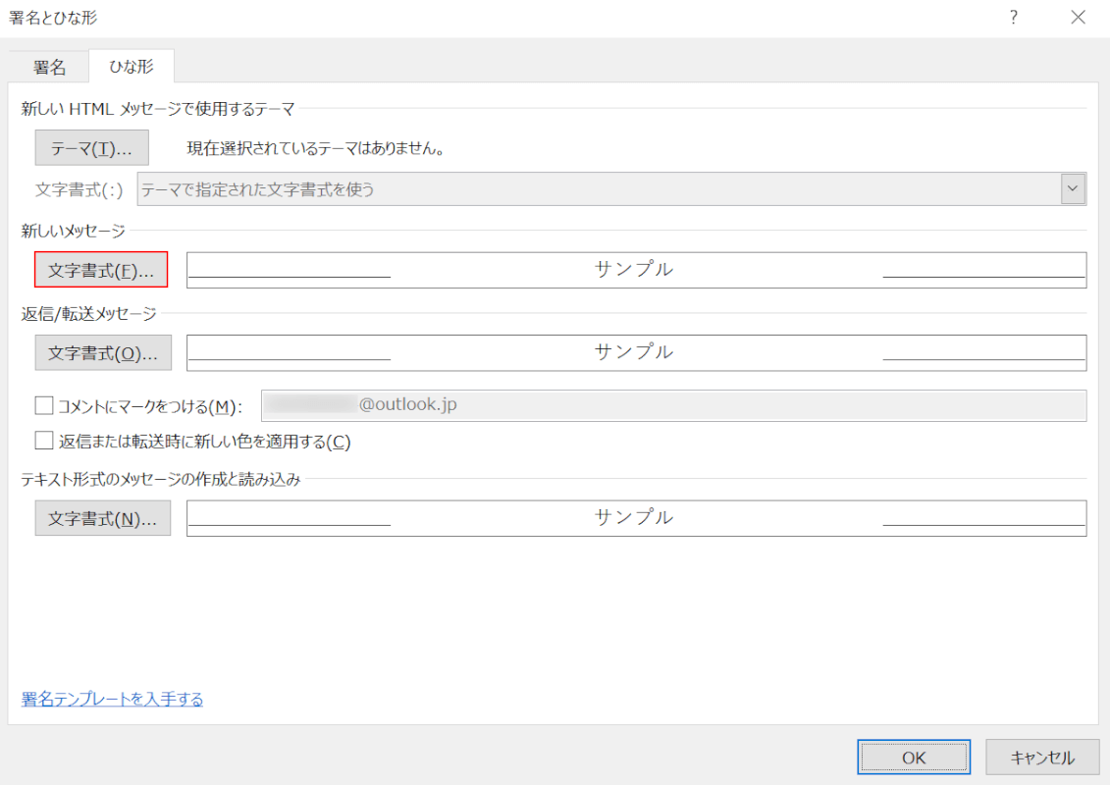Open the テーマ(T)... theme chooser
This screenshot has height=785, width=1110.
tap(91, 149)
